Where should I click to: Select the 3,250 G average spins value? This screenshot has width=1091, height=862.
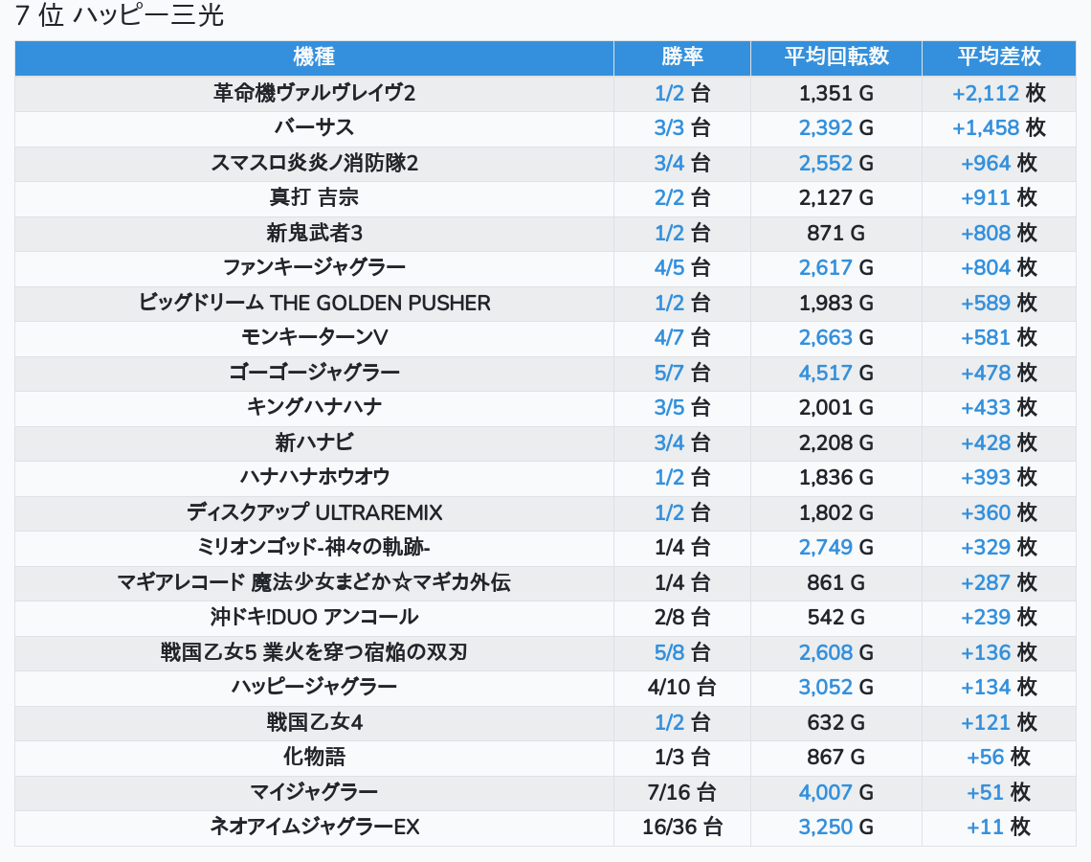836,828
